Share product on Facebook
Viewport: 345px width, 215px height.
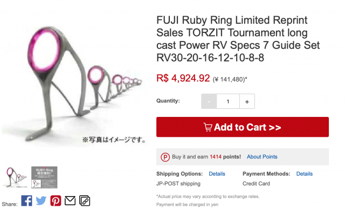(x=26, y=200)
